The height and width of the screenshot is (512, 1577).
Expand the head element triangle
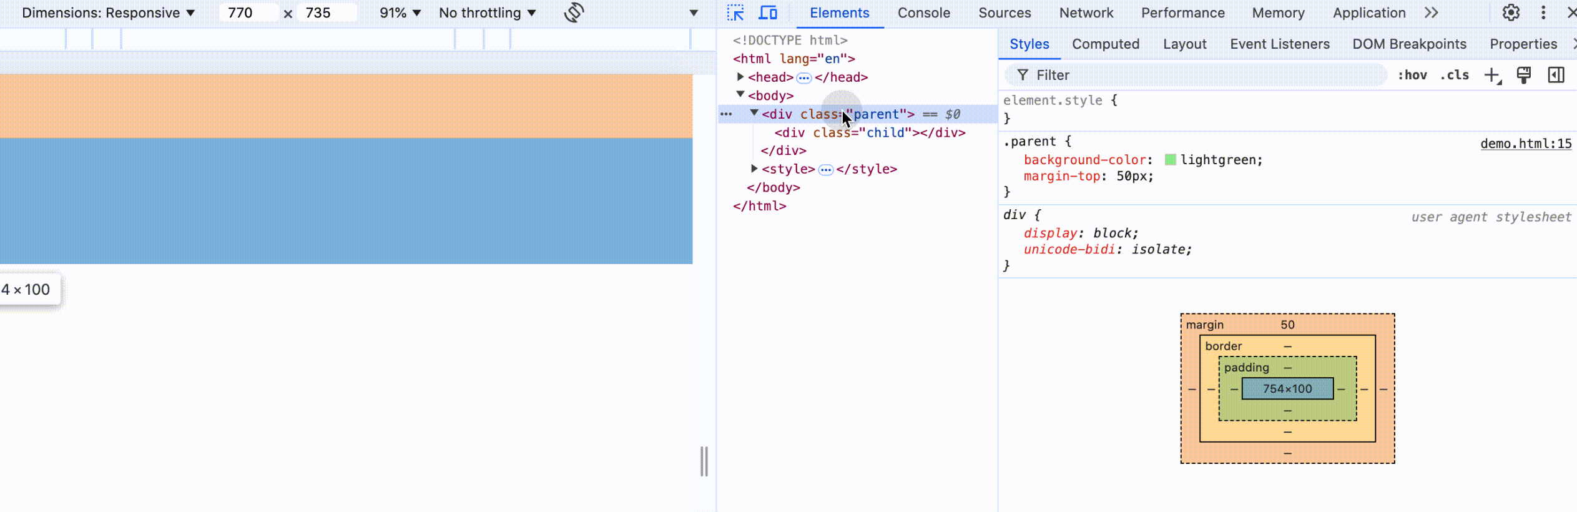pyautogui.click(x=740, y=77)
